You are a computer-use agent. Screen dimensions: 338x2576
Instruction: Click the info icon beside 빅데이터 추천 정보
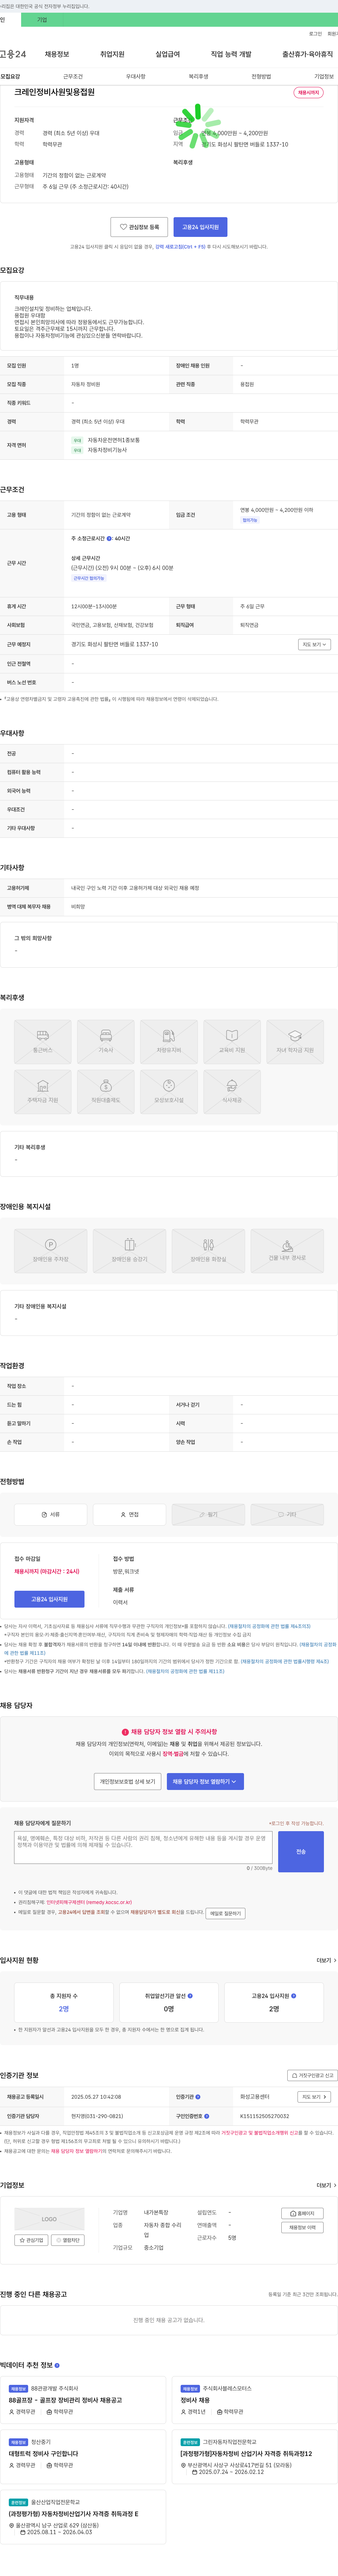57,2365
